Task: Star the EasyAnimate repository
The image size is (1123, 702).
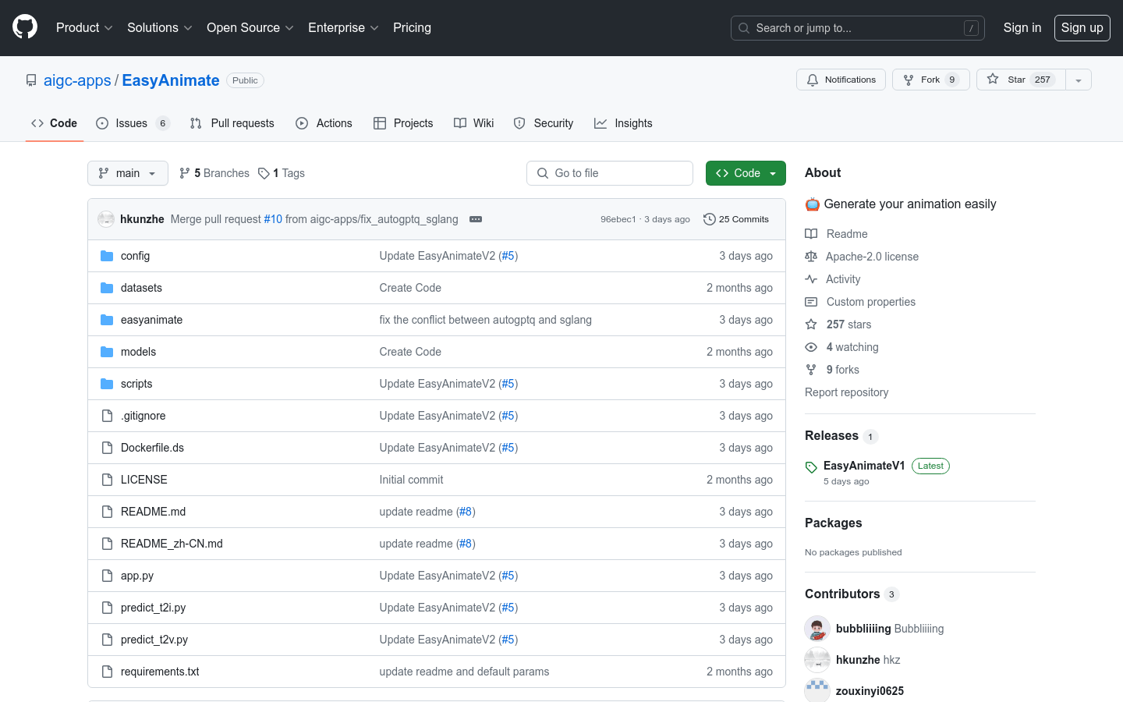Action: point(1021,80)
